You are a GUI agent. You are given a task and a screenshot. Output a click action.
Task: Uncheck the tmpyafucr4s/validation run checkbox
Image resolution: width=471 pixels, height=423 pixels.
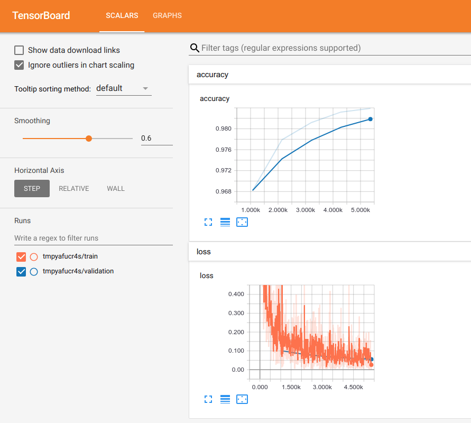coord(21,272)
